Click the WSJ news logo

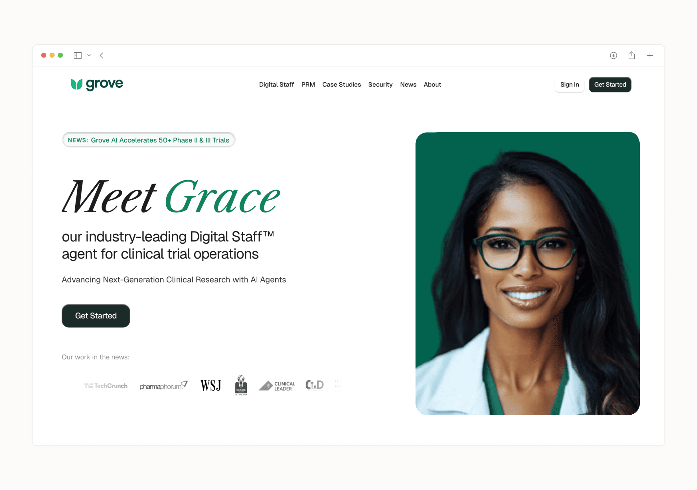(211, 385)
